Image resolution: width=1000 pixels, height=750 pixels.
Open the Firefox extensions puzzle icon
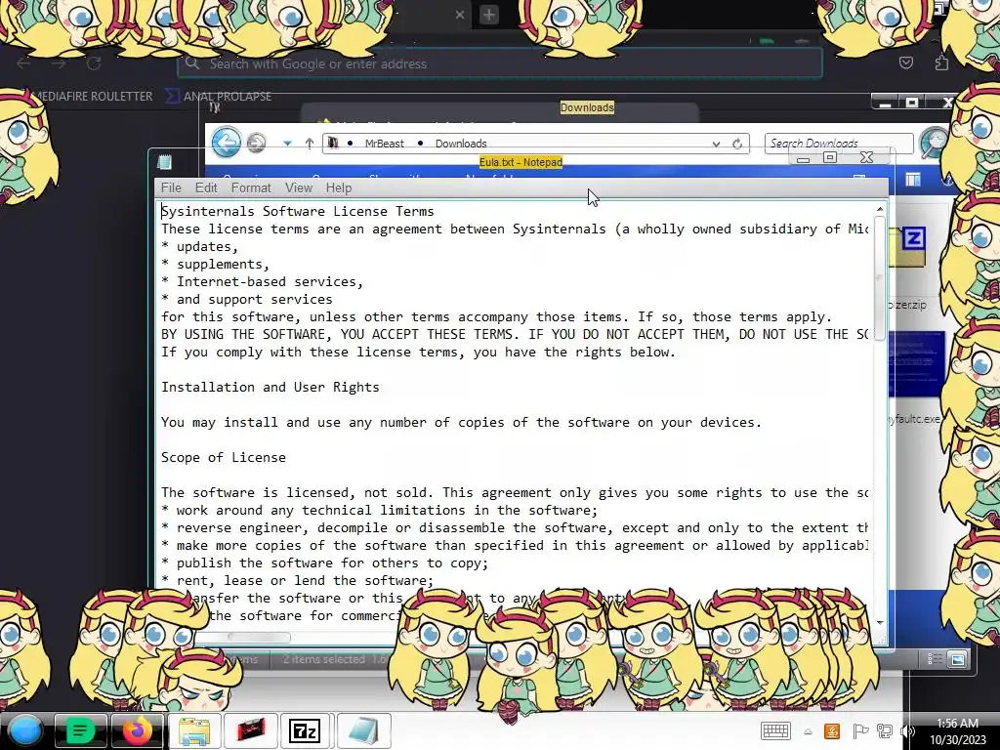click(x=941, y=62)
